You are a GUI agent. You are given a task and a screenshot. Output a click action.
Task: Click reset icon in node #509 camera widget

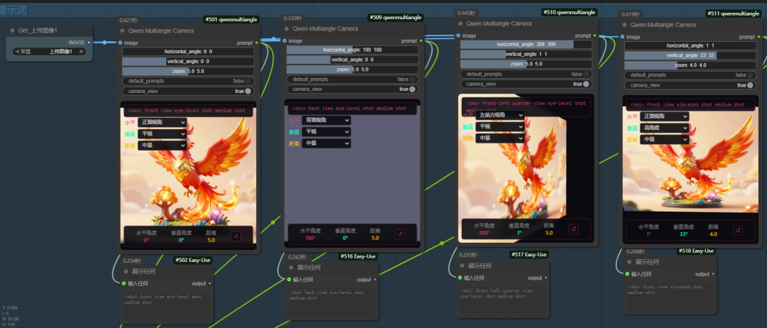[x=399, y=234]
